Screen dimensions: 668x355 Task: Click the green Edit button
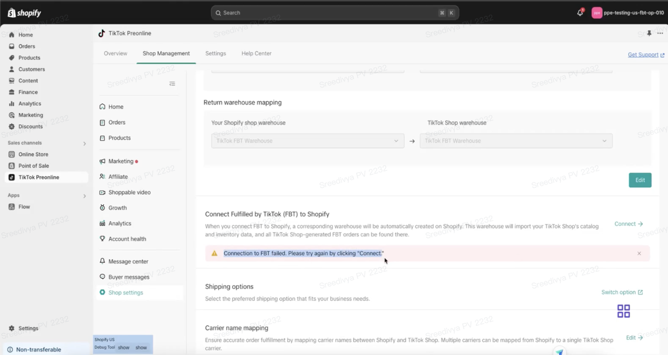tap(640, 180)
